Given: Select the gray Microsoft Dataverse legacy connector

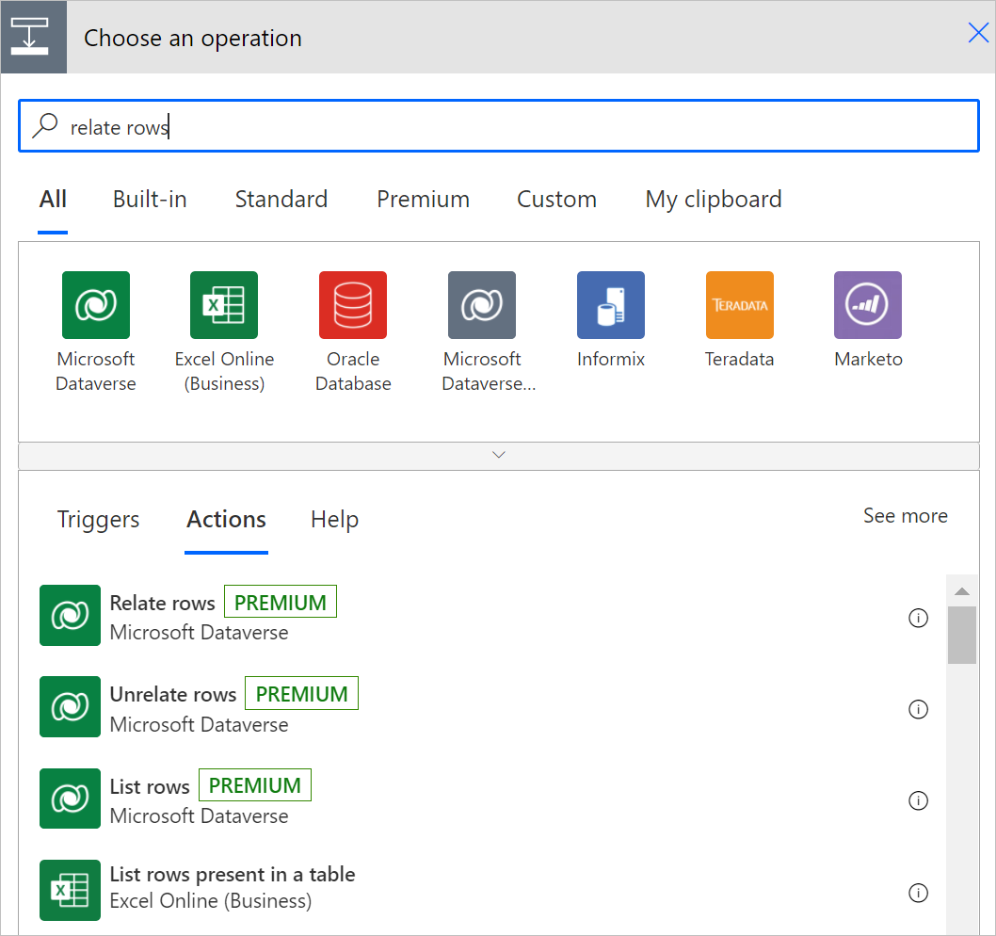Looking at the screenshot, I should click(482, 305).
